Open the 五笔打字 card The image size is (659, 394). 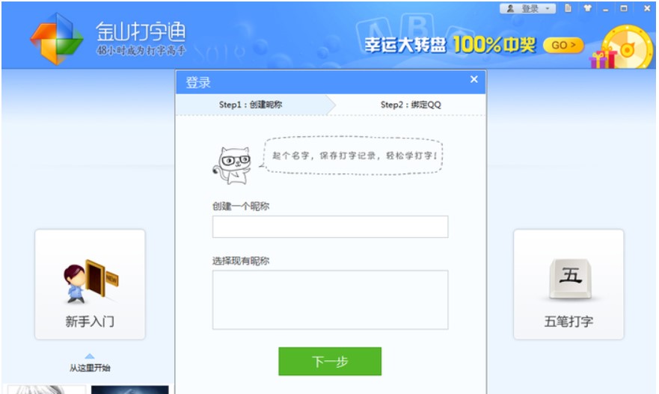click(x=568, y=284)
